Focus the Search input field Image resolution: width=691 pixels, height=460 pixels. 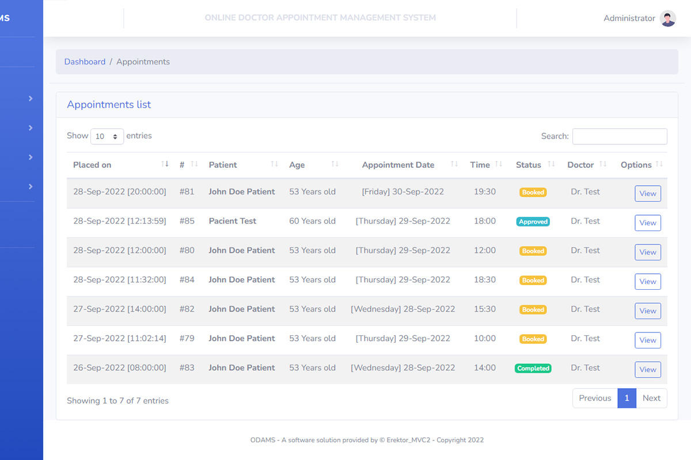[620, 136]
